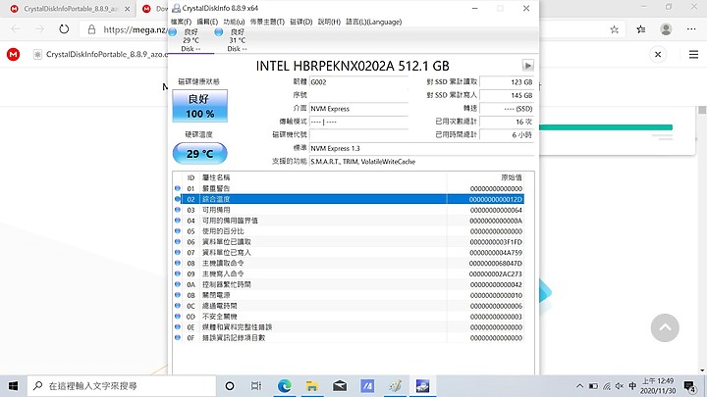Select the 31 °C disk tab
This screenshot has width=707, height=397.
tap(238, 40)
